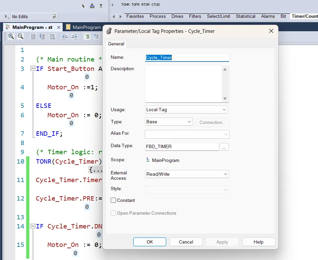Click the Name input field
Screen dimensions: 318x260
coord(187,57)
